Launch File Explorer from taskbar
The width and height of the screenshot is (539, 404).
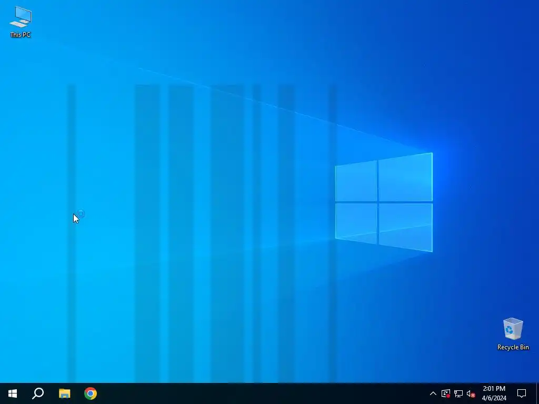pyautogui.click(x=64, y=393)
